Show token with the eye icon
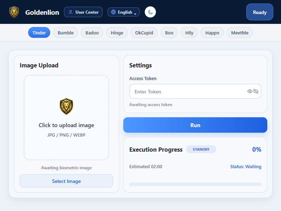The height and width of the screenshot is (211, 281). 250,91
